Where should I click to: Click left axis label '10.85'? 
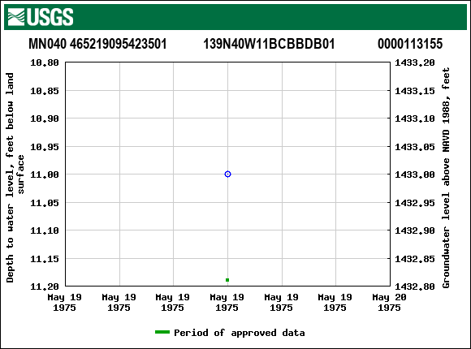point(45,91)
